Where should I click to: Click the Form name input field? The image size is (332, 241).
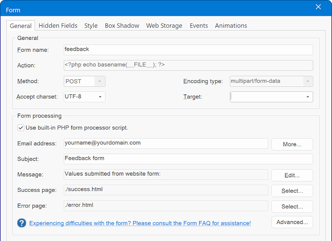tap(188, 50)
